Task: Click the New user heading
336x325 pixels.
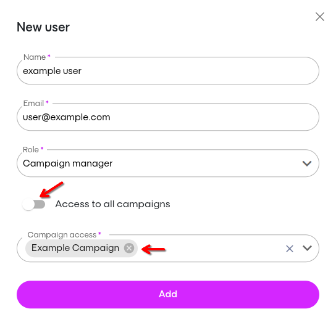Action: pos(43,27)
